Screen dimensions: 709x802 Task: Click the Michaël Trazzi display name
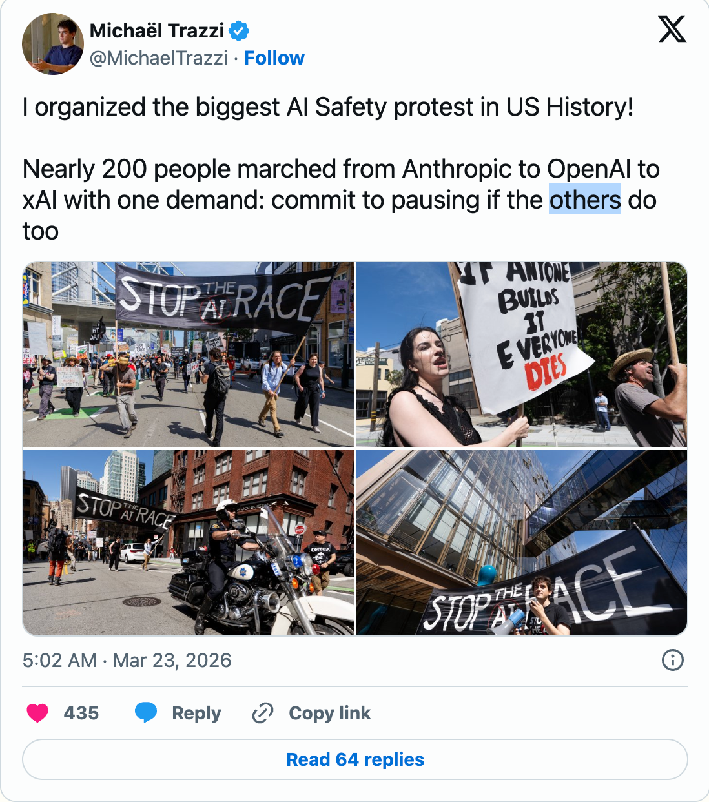(x=157, y=30)
